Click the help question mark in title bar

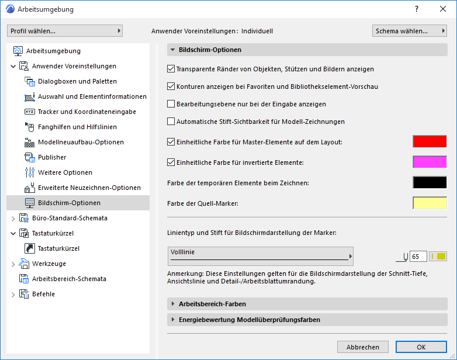tap(417, 9)
